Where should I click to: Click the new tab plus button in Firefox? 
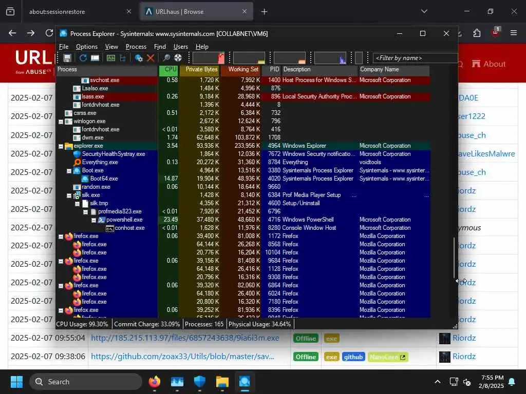pos(265,12)
